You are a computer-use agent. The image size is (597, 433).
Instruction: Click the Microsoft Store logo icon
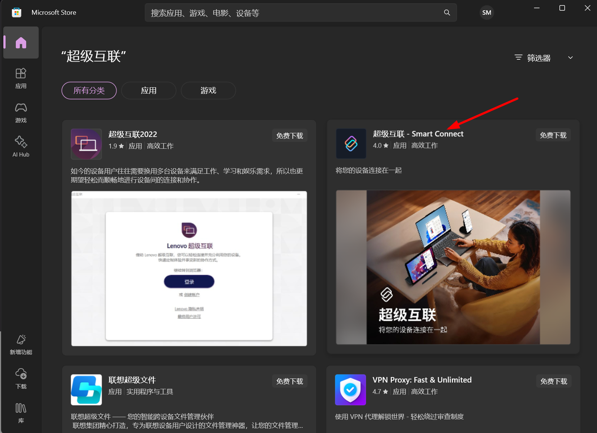[17, 13]
